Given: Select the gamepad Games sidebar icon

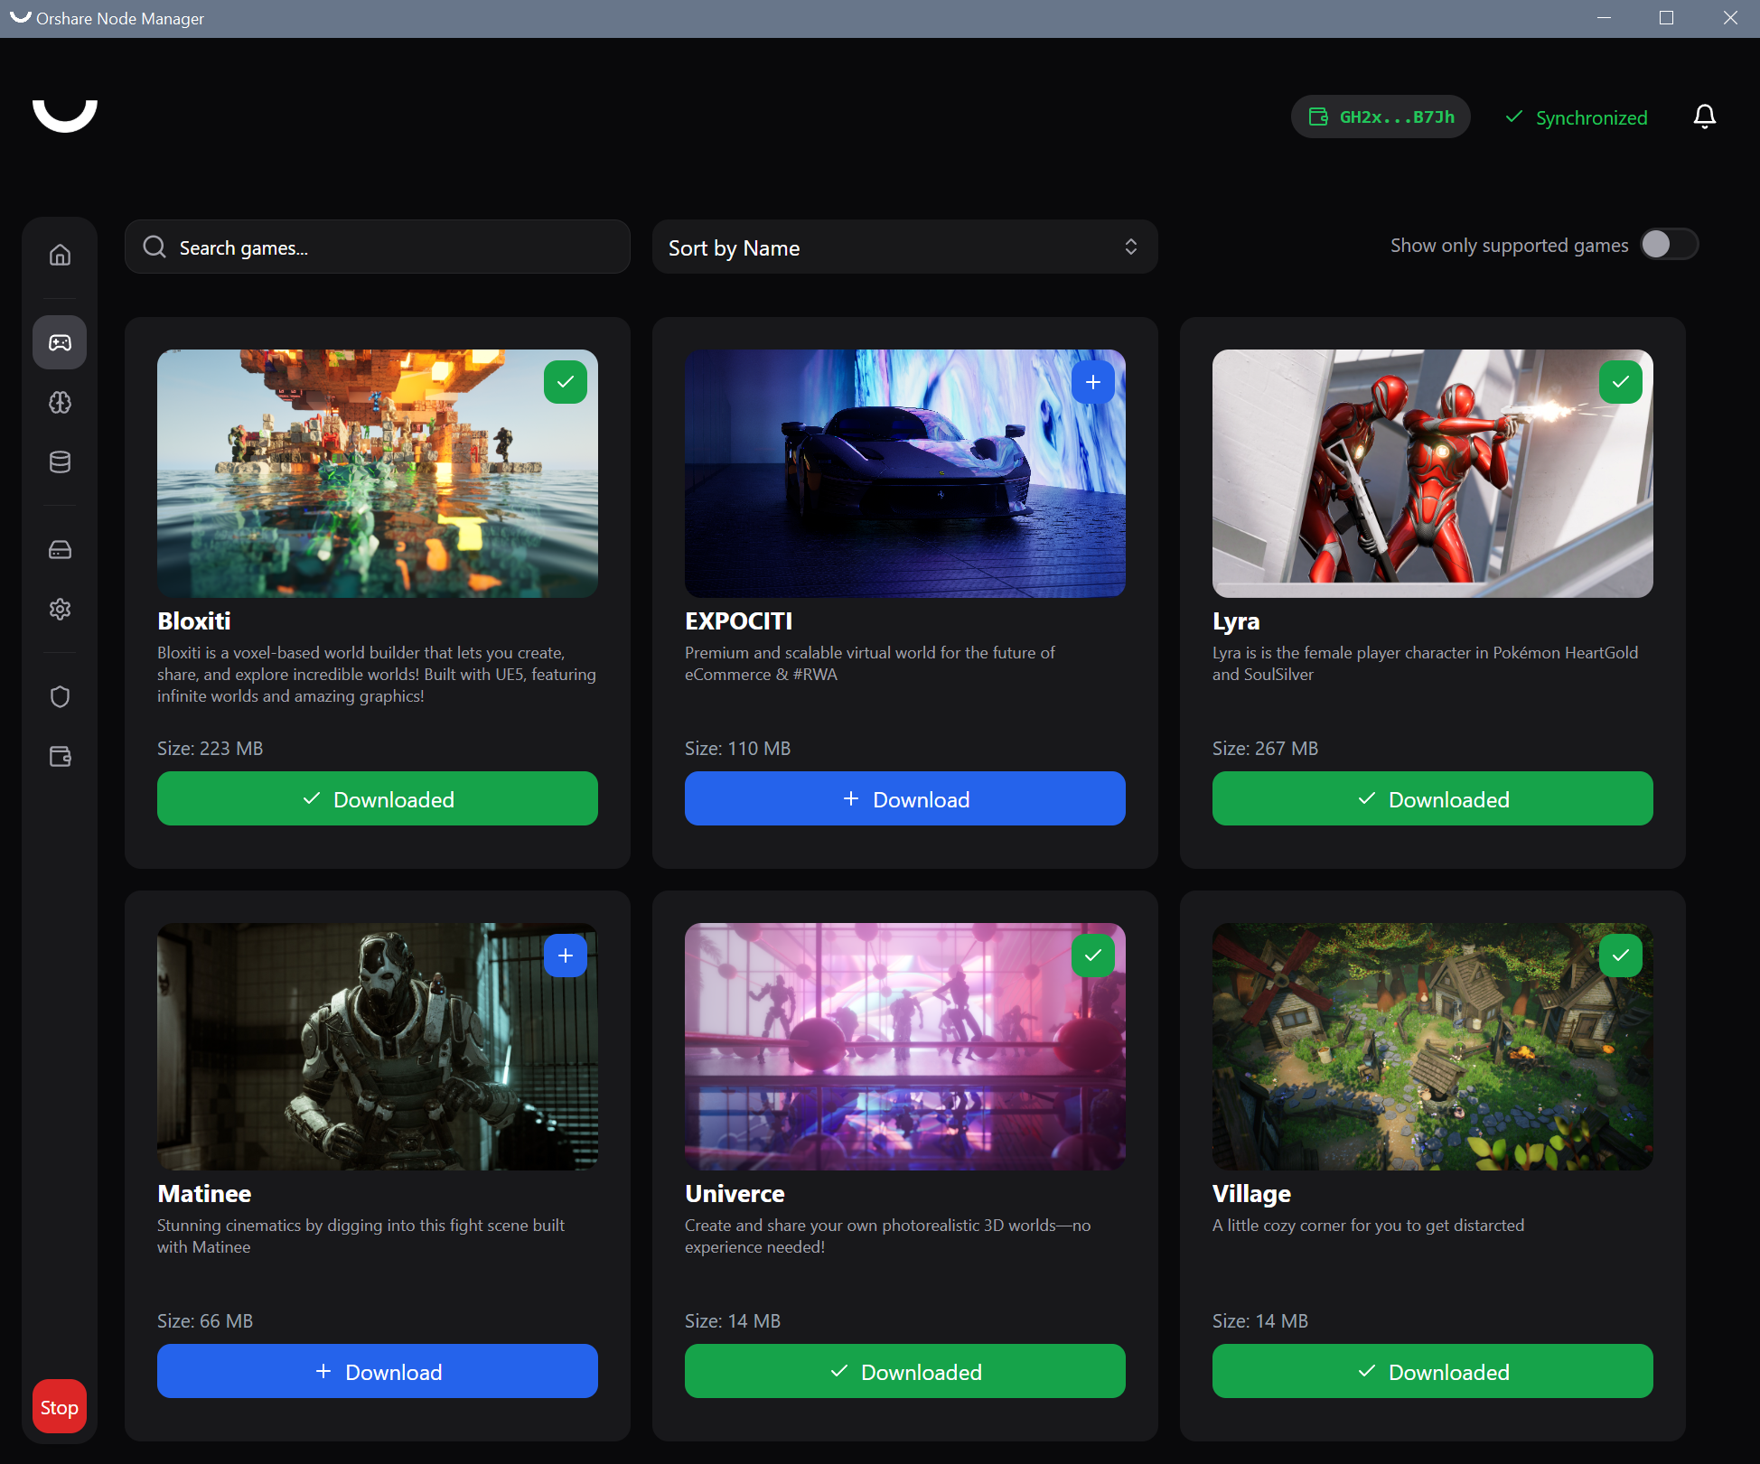Looking at the screenshot, I should (x=60, y=342).
